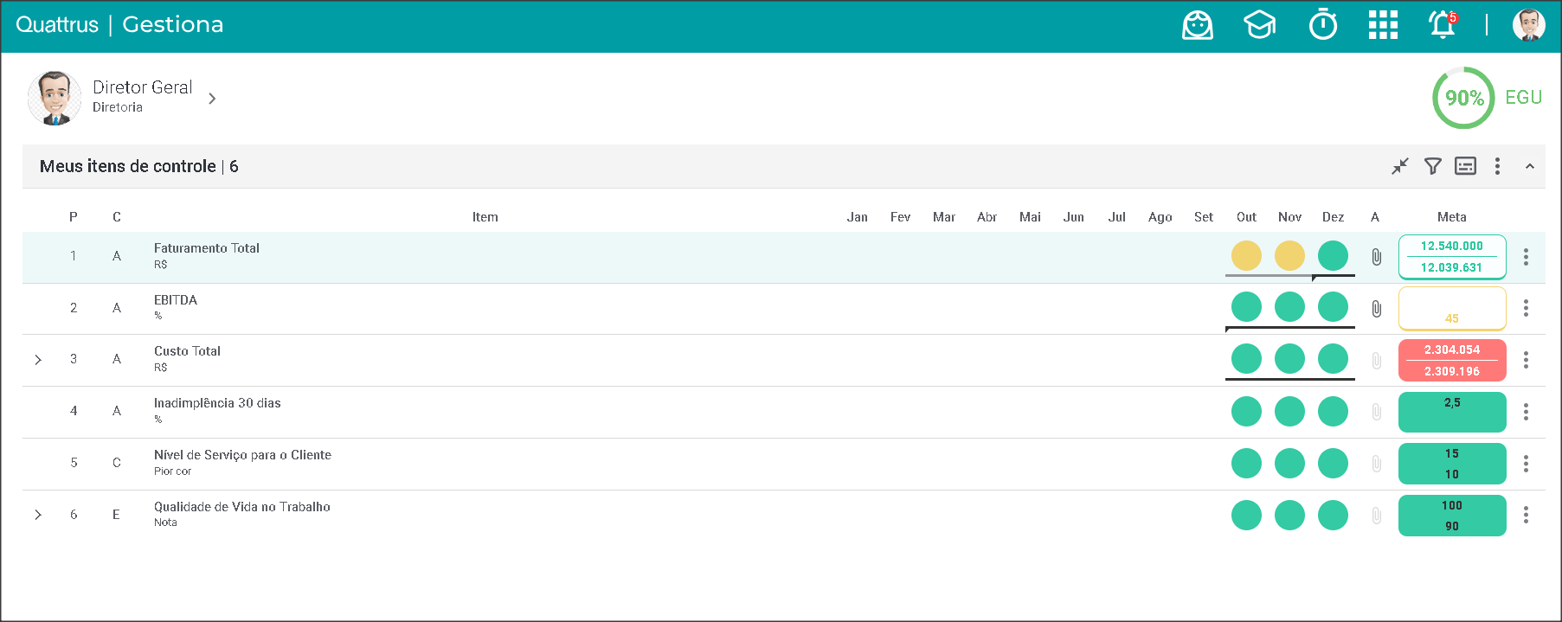Screen dimensions: 1562x622
Task: Open the notifications bell icon
Action: pyautogui.click(x=1442, y=25)
